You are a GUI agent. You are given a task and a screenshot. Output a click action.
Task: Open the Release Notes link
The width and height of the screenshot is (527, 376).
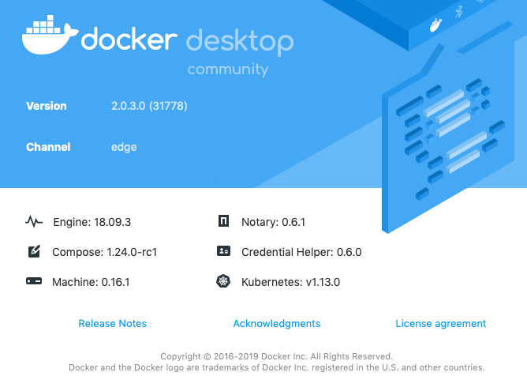pyautogui.click(x=113, y=324)
